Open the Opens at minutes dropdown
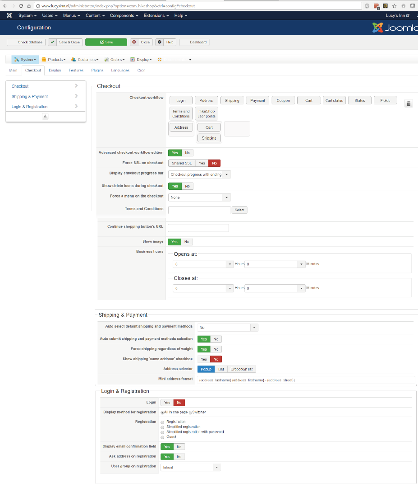This screenshot has height=488, width=418. 275,264
